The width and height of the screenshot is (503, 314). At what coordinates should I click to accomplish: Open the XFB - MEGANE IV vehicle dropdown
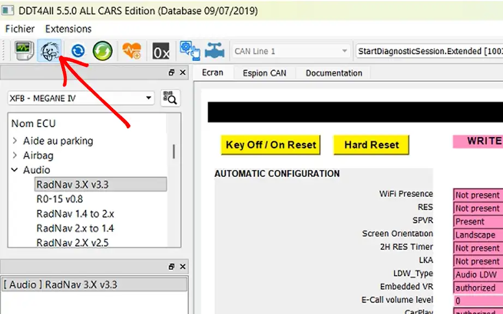pos(81,98)
